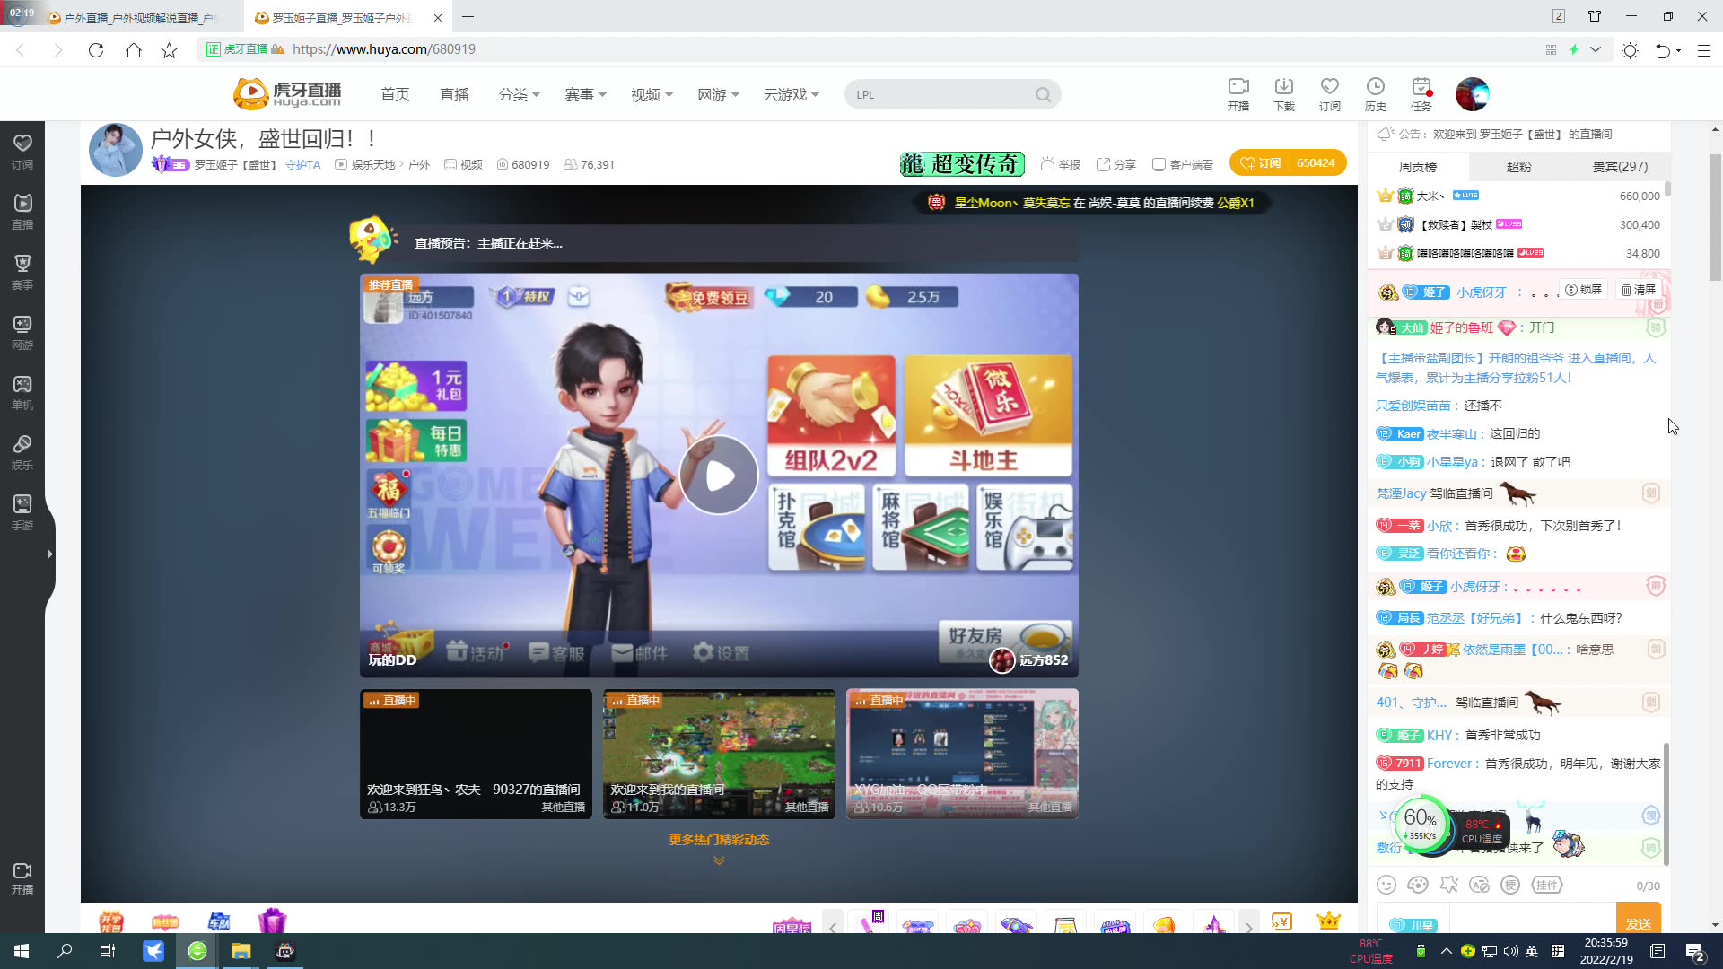Open the emoji smiley picker in chat
Image resolution: width=1723 pixels, height=969 pixels.
[1386, 885]
